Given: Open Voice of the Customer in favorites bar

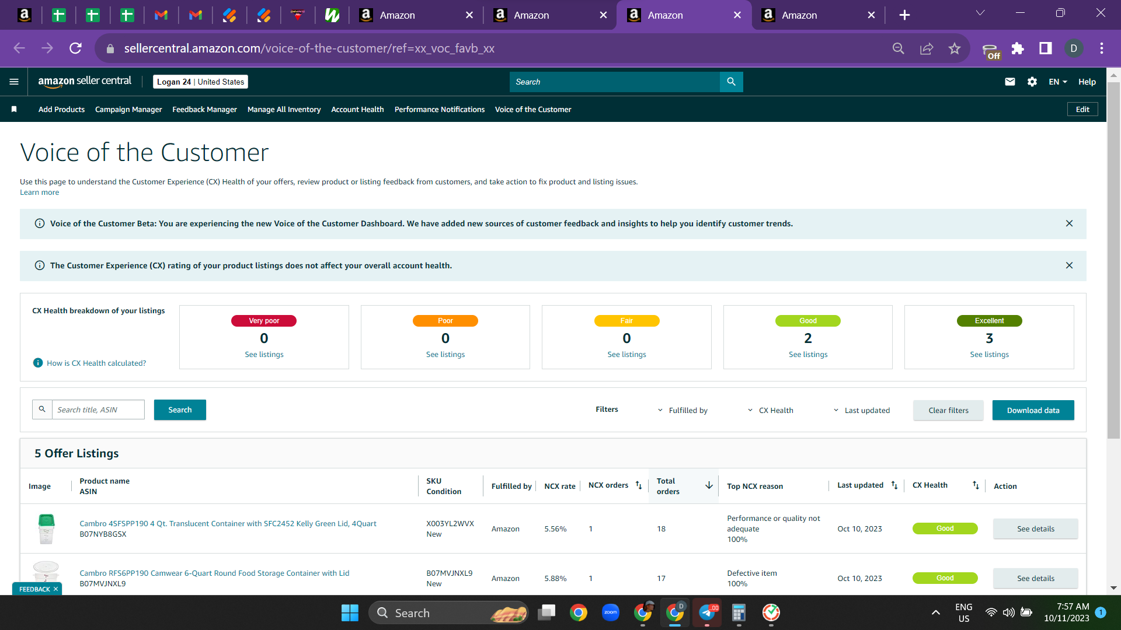Looking at the screenshot, I should click(533, 109).
